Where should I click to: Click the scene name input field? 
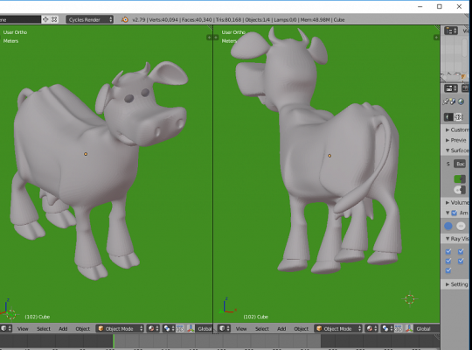[20, 19]
